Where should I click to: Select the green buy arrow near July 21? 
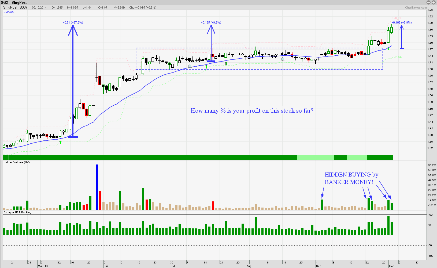click(226, 63)
